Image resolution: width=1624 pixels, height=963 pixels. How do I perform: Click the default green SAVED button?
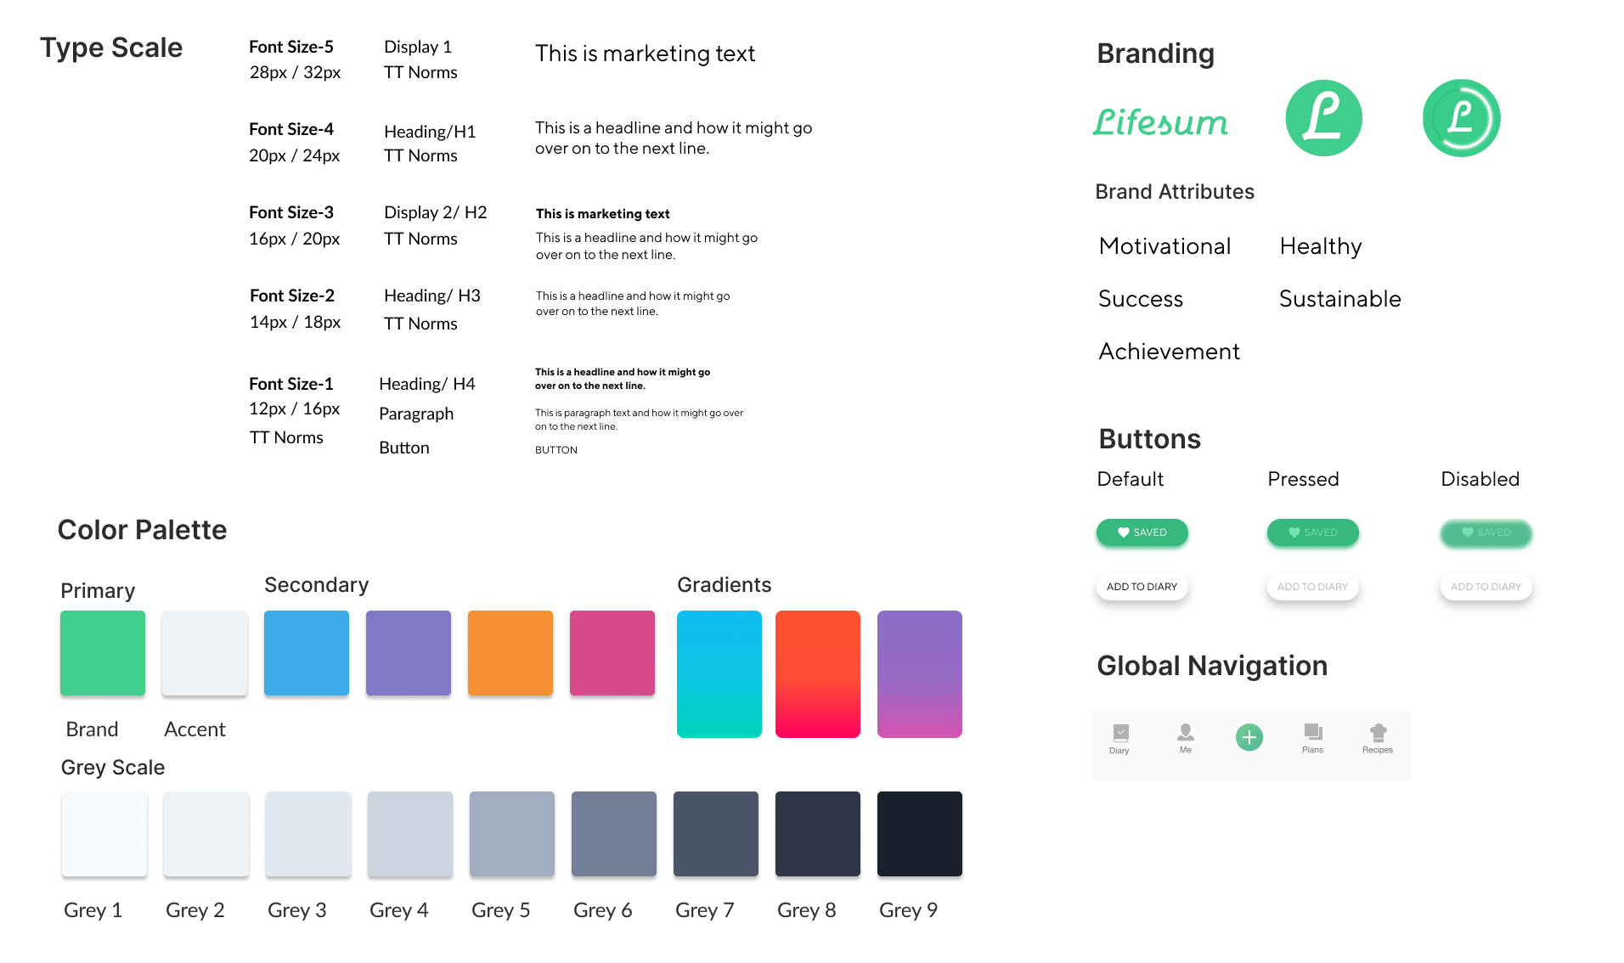(1142, 532)
